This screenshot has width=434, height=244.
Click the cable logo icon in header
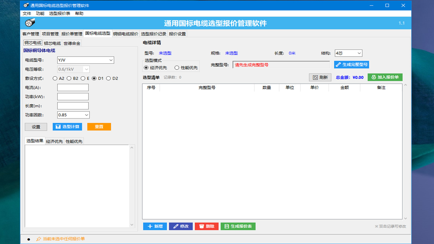(x=30, y=23)
